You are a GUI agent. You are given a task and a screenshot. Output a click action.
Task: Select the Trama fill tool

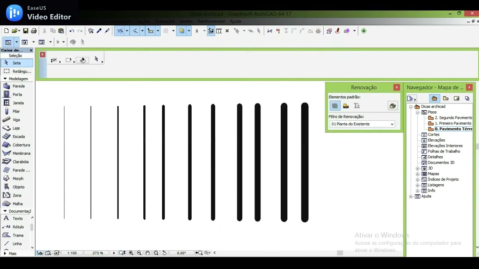click(x=15, y=235)
